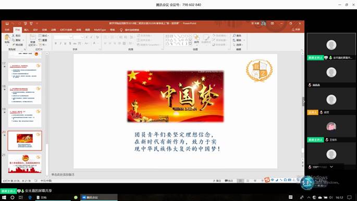Open the MathType ribbon tab
357x201 pixels.
pos(100,30)
